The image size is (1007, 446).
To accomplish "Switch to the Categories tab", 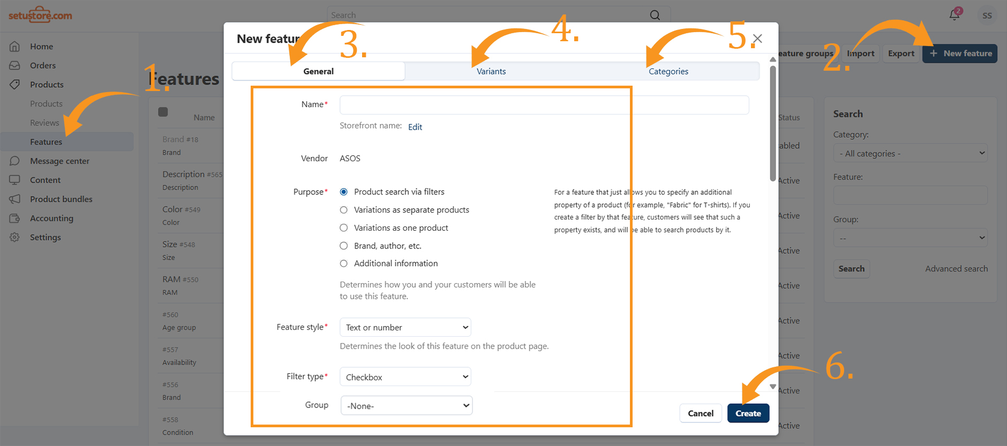I will click(x=668, y=71).
